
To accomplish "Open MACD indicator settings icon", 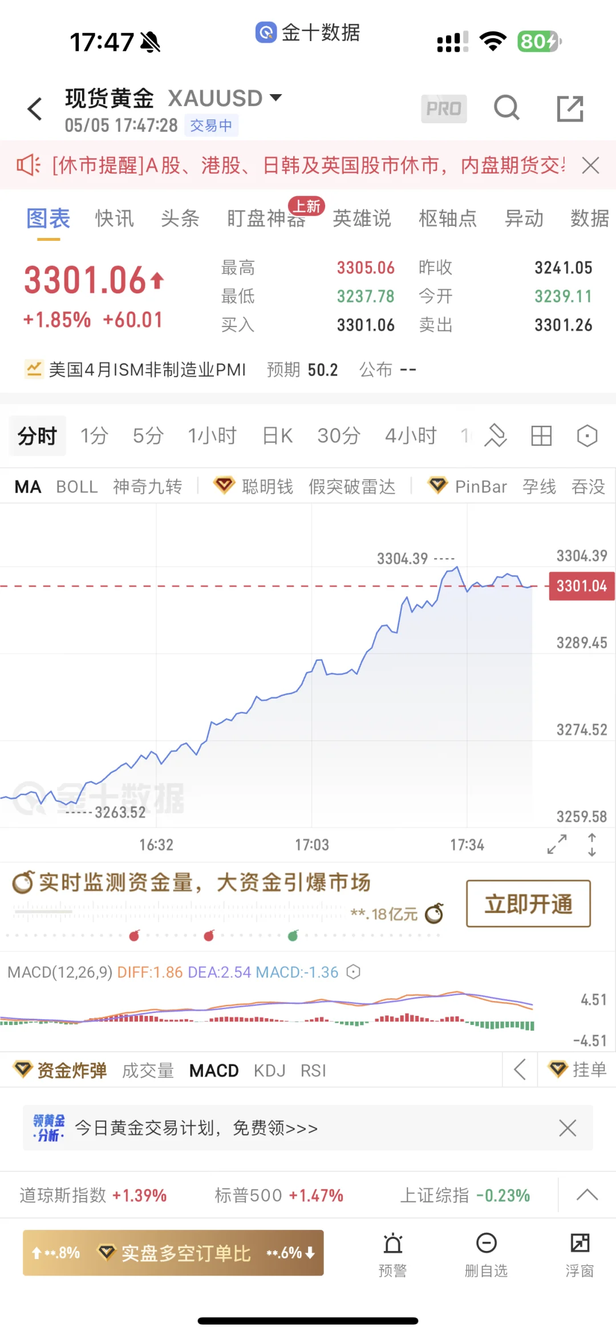I will (x=354, y=972).
